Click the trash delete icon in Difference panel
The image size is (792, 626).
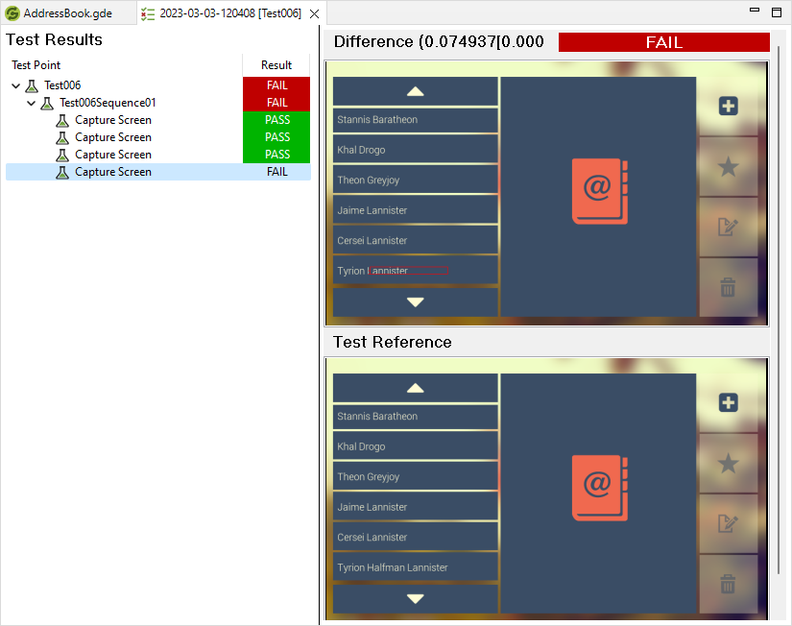728,287
